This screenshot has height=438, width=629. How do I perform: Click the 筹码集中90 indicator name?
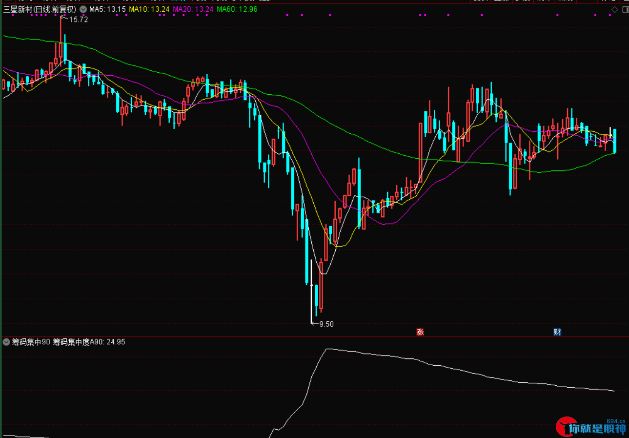31,342
